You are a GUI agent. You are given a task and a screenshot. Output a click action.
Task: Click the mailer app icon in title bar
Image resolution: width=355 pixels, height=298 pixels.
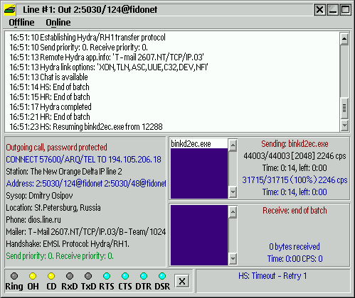point(10,10)
